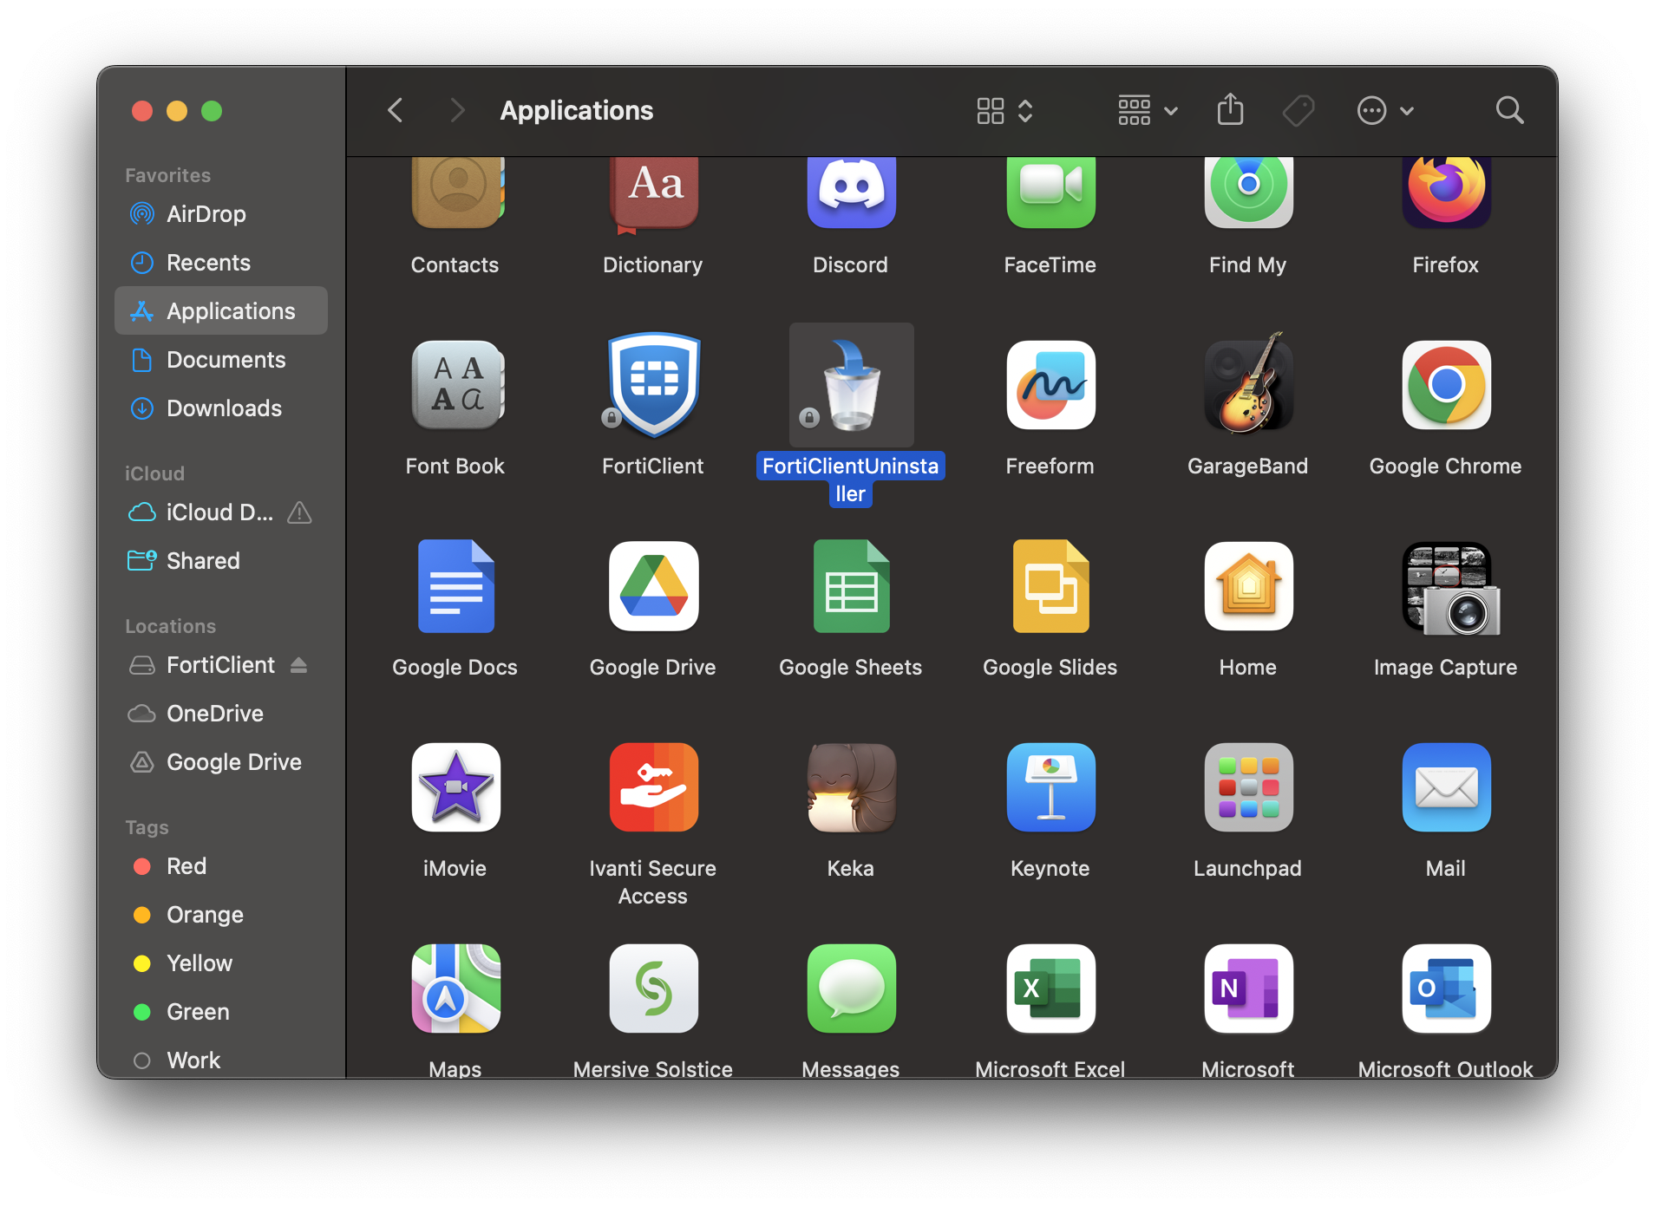Select the Microsoft Outlook icon

1446,988
